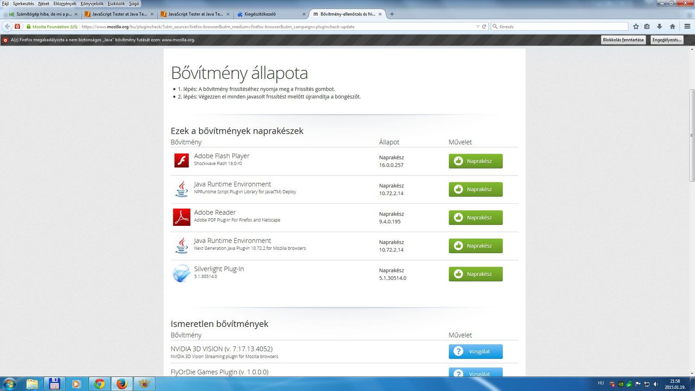The height and width of the screenshot is (391, 695).
Task: Click Naprakész button for Adobe Reader
Action: coord(476,217)
